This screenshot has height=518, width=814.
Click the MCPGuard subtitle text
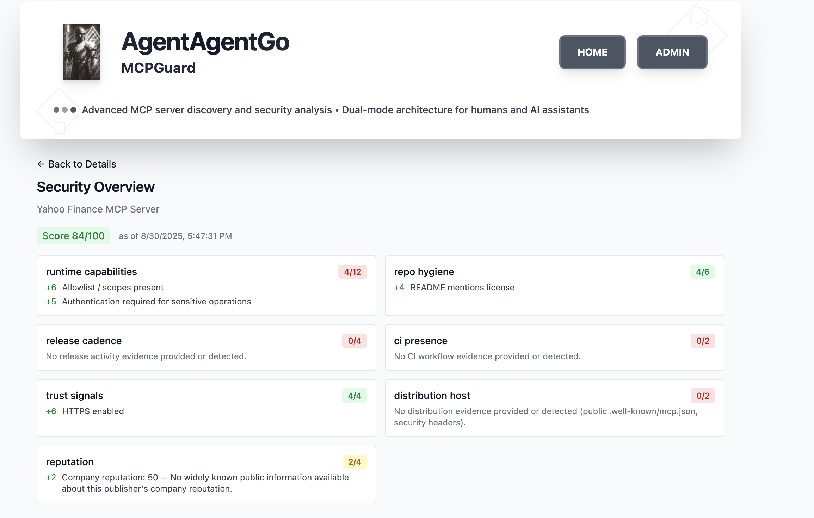[x=158, y=68]
